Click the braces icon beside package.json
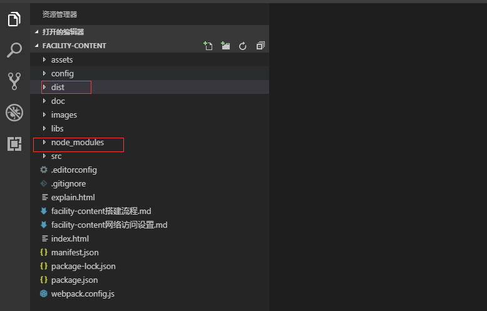 click(44, 280)
